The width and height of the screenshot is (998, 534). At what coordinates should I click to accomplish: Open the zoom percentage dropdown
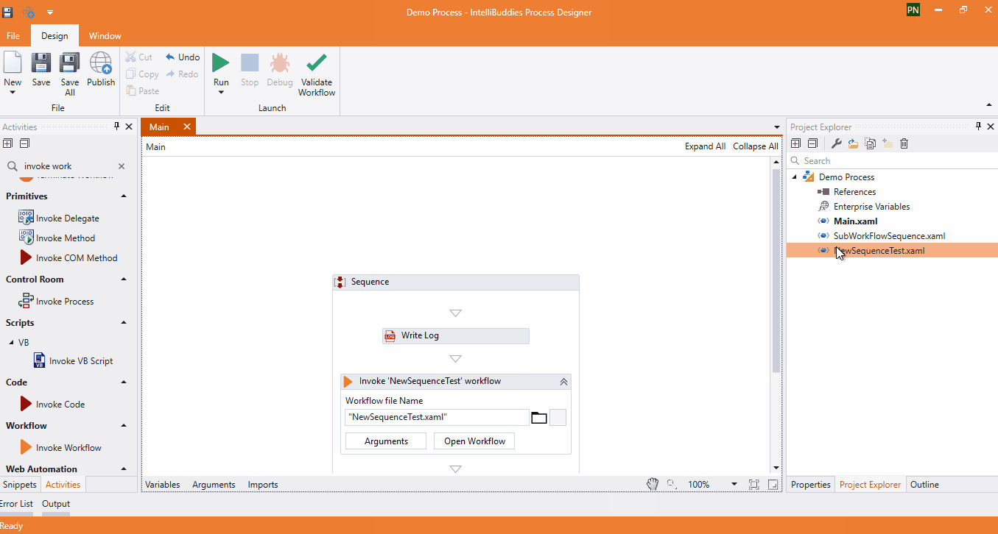click(734, 484)
